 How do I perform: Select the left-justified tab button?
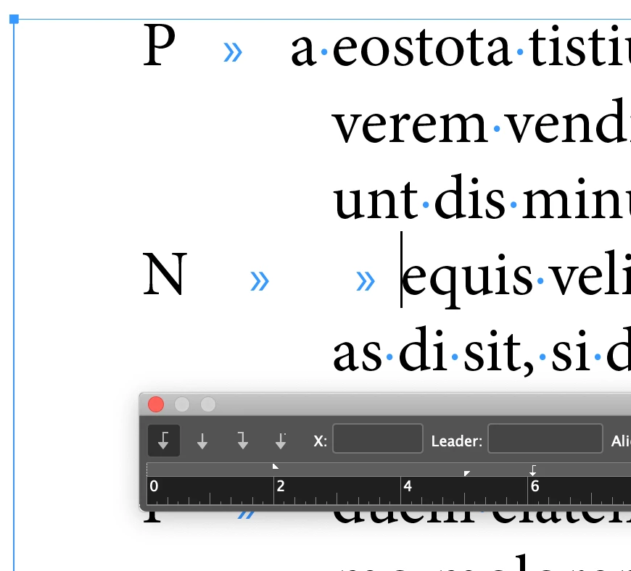tap(164, 441)
